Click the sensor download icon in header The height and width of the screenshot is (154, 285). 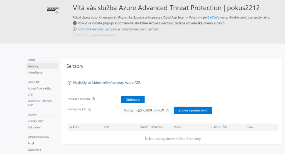pyautogui.click(x=53, y=10)
